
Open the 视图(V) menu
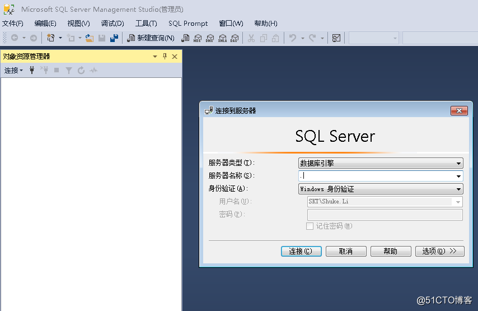pos(79,24)
